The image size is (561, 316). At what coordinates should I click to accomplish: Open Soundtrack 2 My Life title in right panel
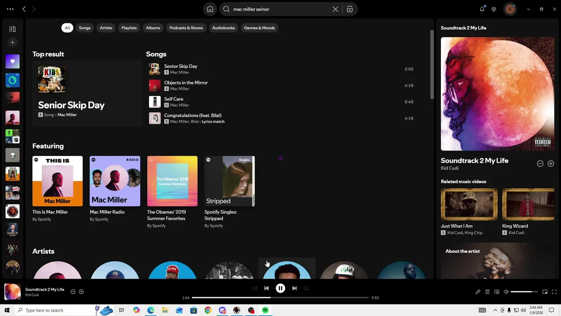pos(475,161)
